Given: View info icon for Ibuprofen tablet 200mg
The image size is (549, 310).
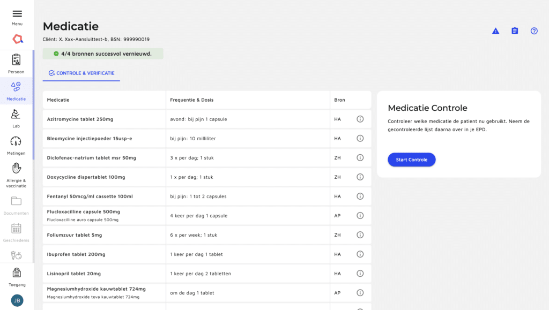Looking at the screenshot, I should (x=360, y=254).
